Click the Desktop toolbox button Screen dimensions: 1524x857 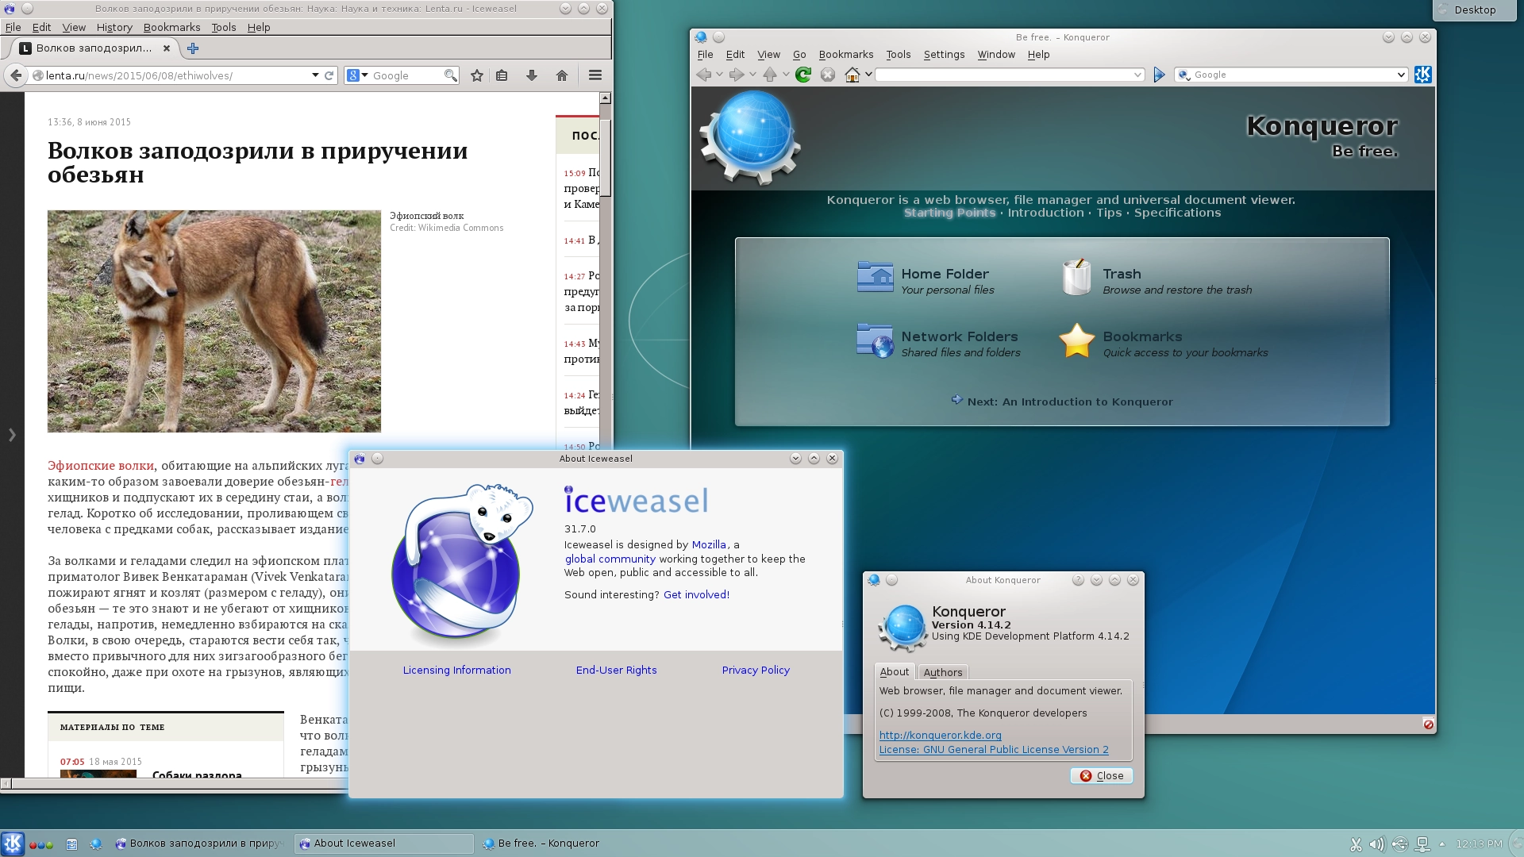click(1475, 10)
